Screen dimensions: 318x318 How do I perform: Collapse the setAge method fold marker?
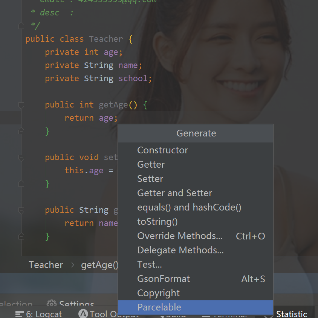[21, 158]
